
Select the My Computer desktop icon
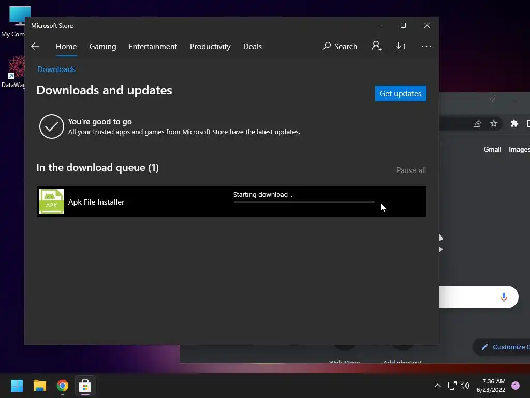(13, 22)
